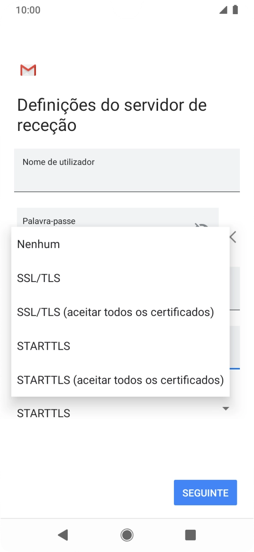
Task: Click the battery icon in status bar
Action: pyautogui.click(x=234, y=9)
